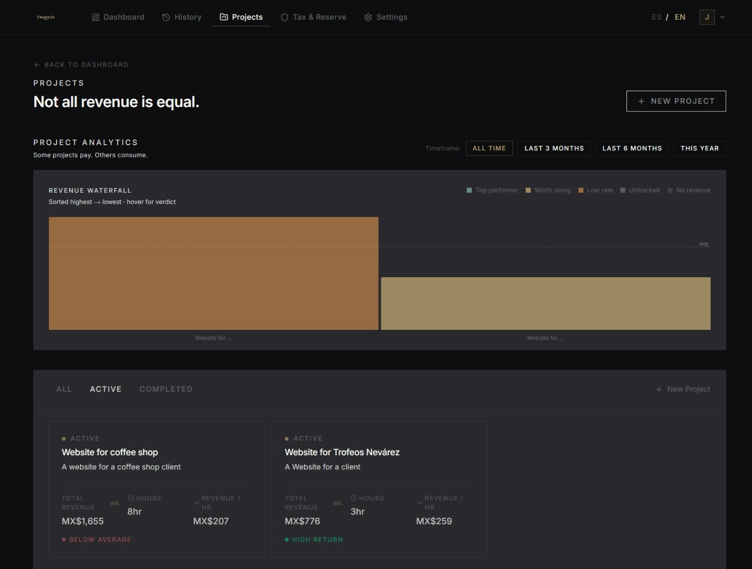Click BACK TO DASHBOARD link
752x569 pixels.
[80, 64]
